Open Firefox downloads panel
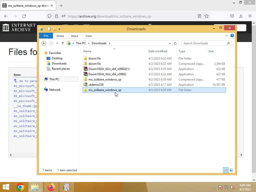Viewport: 256px width, 192px height. 241,16
